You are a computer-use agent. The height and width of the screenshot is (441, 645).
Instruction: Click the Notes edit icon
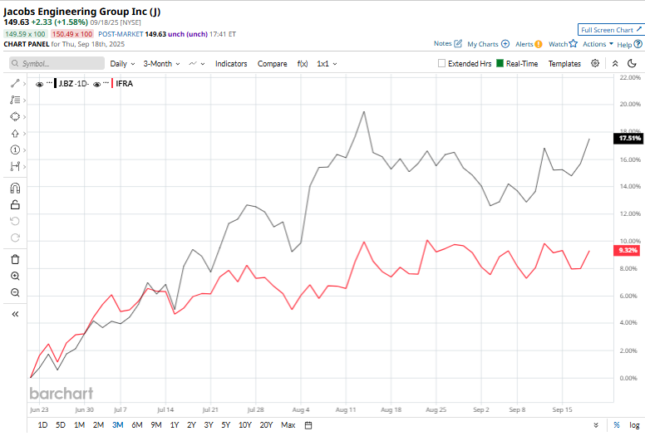tap(458, 43)
